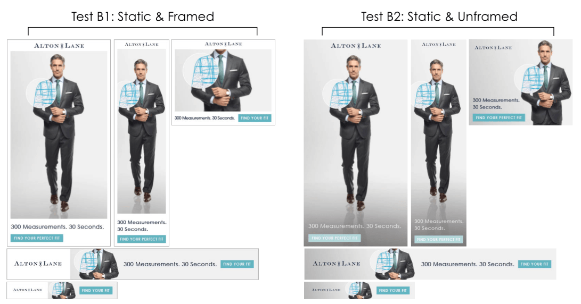Click Find Your Fit in unframed leaderboard banner
Viewport: 581px width, 304px height.
click(534, 264)
